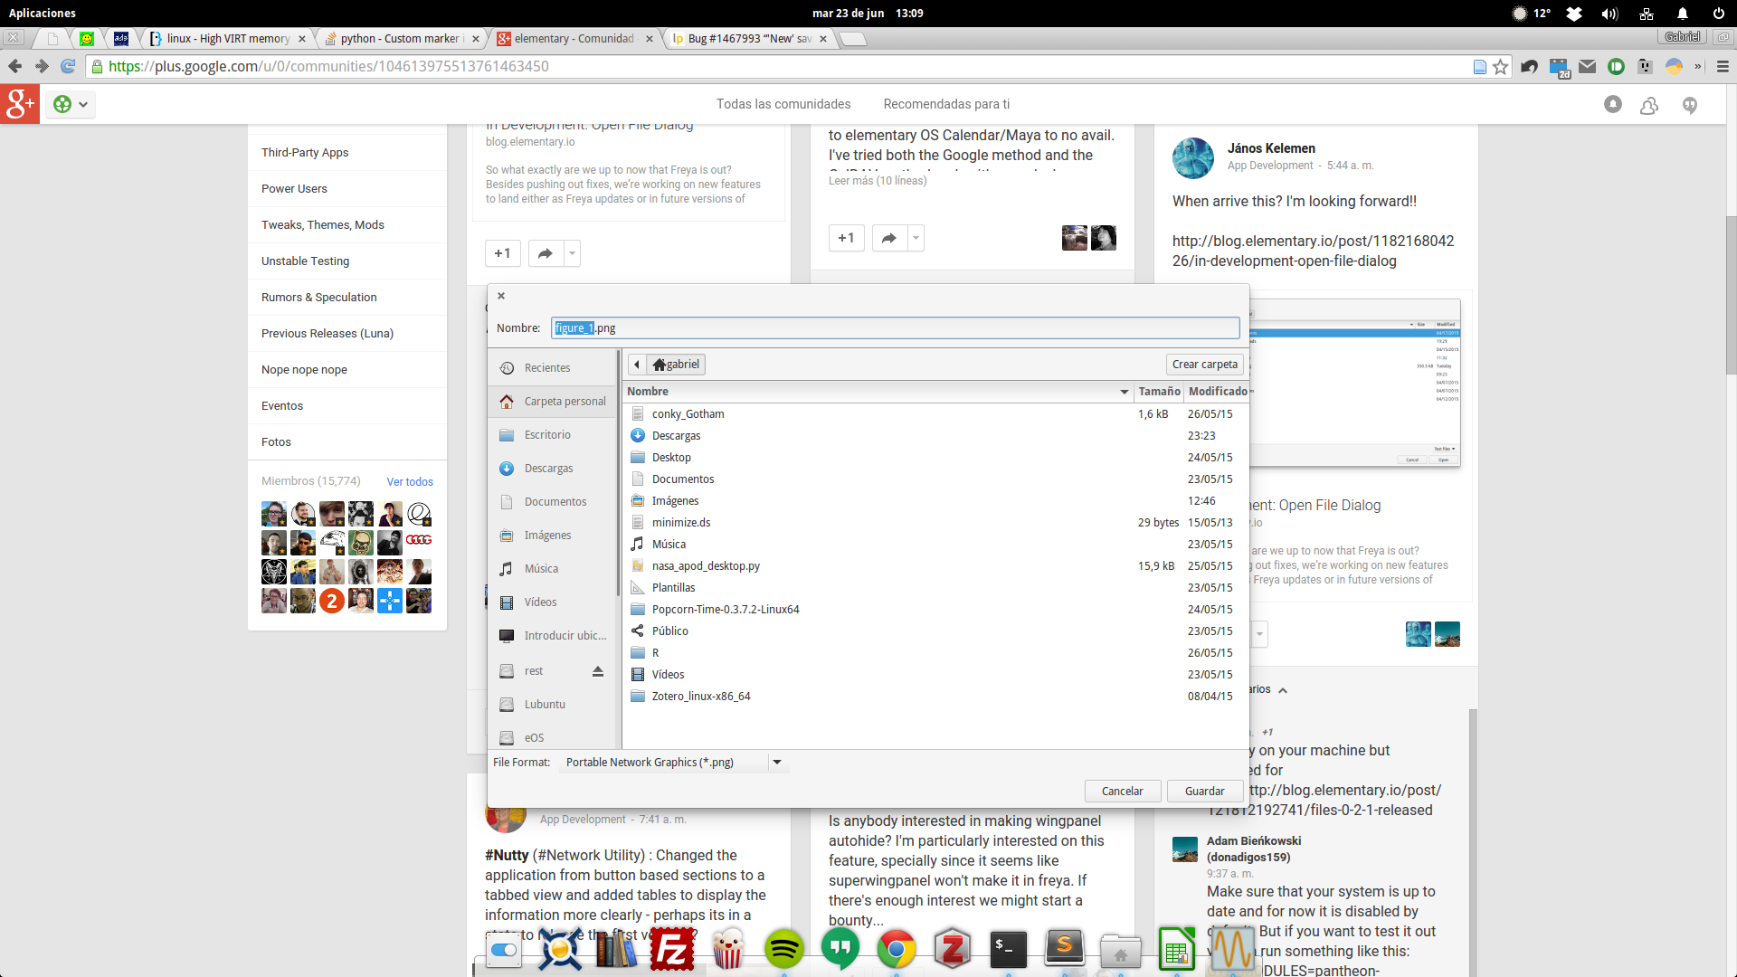Eject the rest volume
Screen dimensions: 1737x977
pos(598,670)
